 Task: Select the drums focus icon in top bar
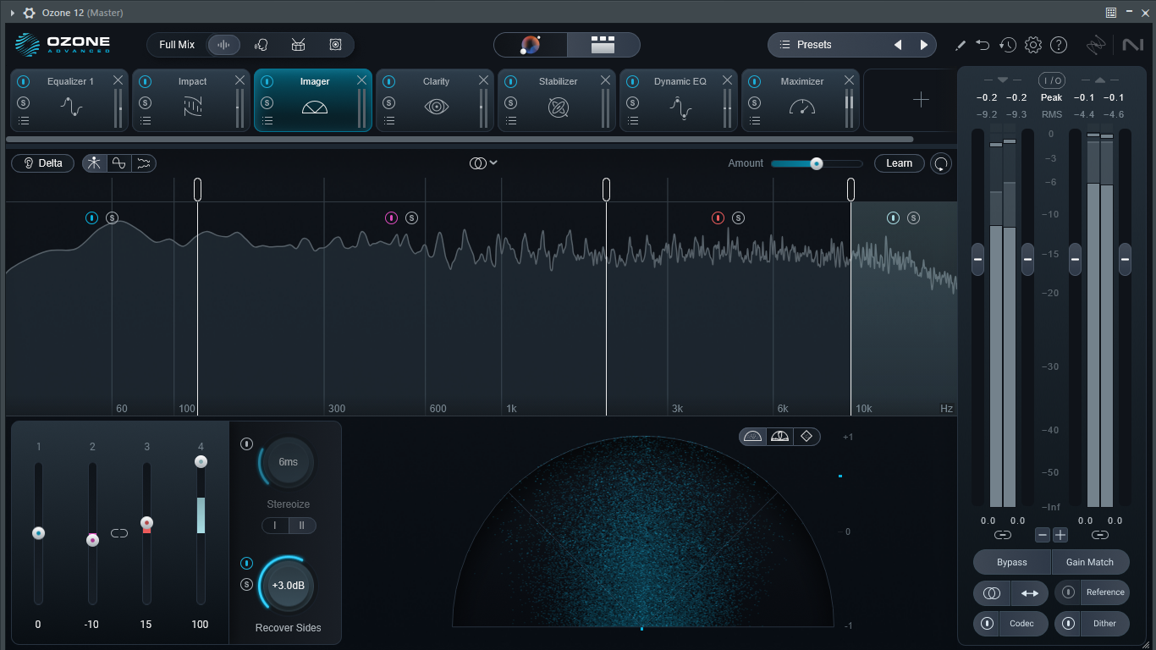[298, 45]
